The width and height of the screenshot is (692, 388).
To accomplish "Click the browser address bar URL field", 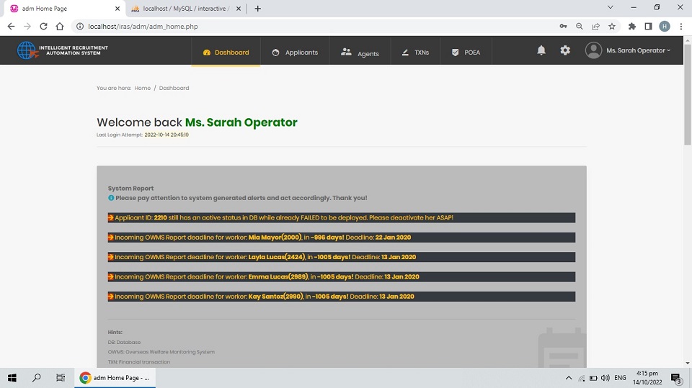I will coord(310,27).
